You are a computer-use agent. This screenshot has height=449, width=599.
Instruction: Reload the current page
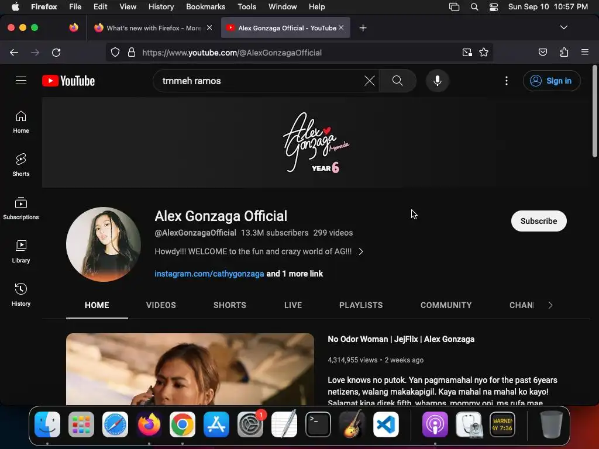(56, 52)
